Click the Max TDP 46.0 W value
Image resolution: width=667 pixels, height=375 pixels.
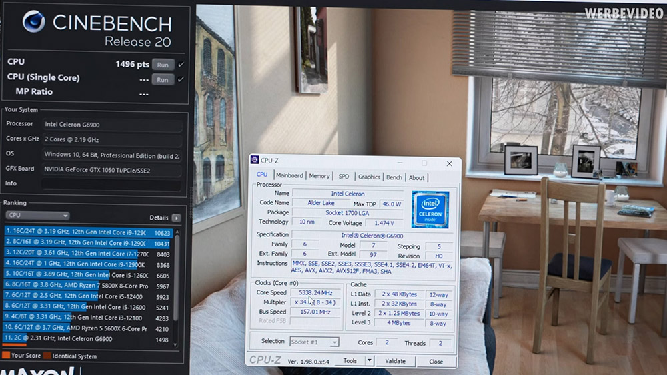coord(392,204)
